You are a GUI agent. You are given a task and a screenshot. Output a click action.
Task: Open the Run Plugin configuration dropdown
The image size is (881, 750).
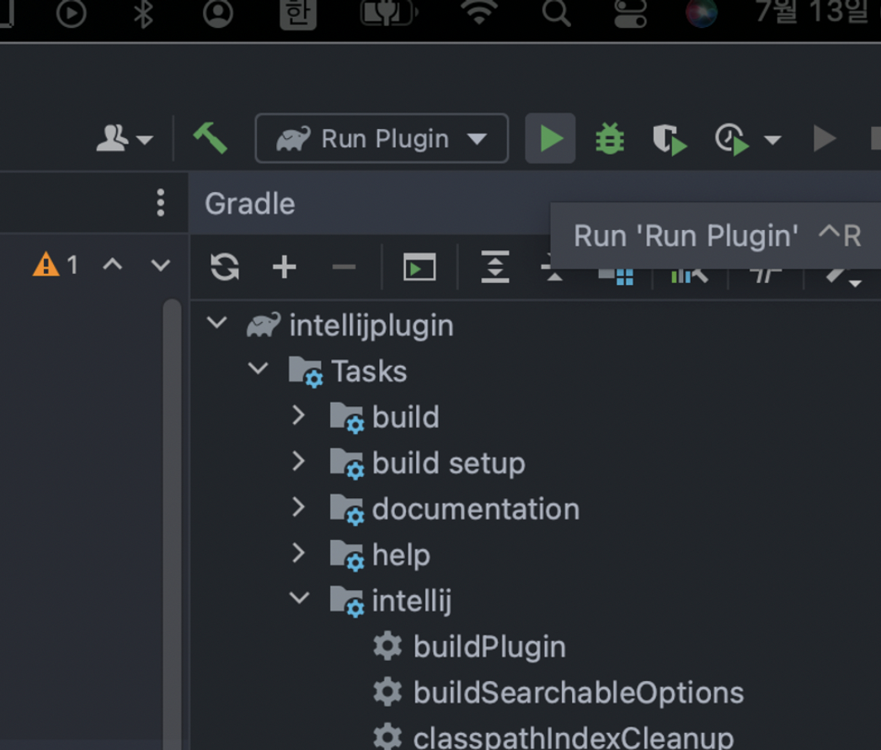[x=382, y=138]
